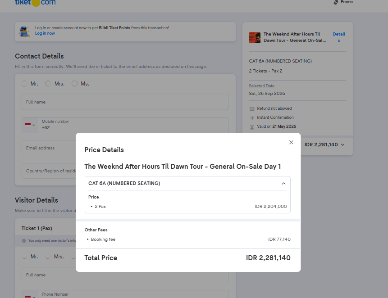The width and height of the screenshot is (388, 298).
Task: Expand the IDR 2,281,140 total dropdown
Action: [343, 145]
